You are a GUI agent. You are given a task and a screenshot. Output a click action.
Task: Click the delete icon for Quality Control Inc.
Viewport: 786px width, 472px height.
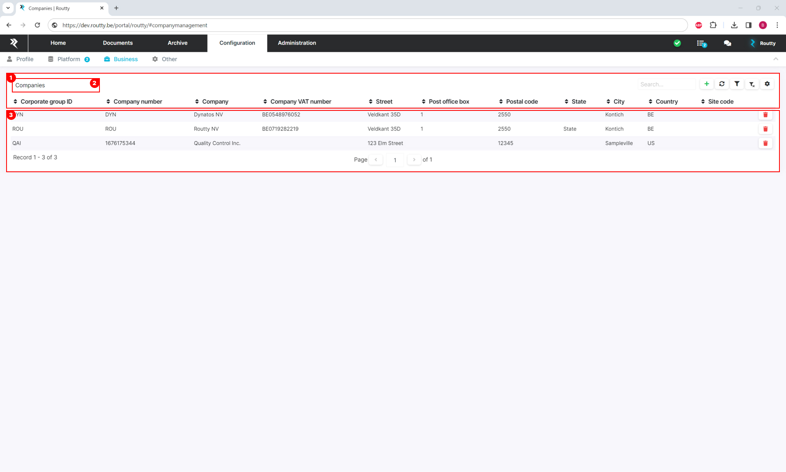[x=766, y=143]
